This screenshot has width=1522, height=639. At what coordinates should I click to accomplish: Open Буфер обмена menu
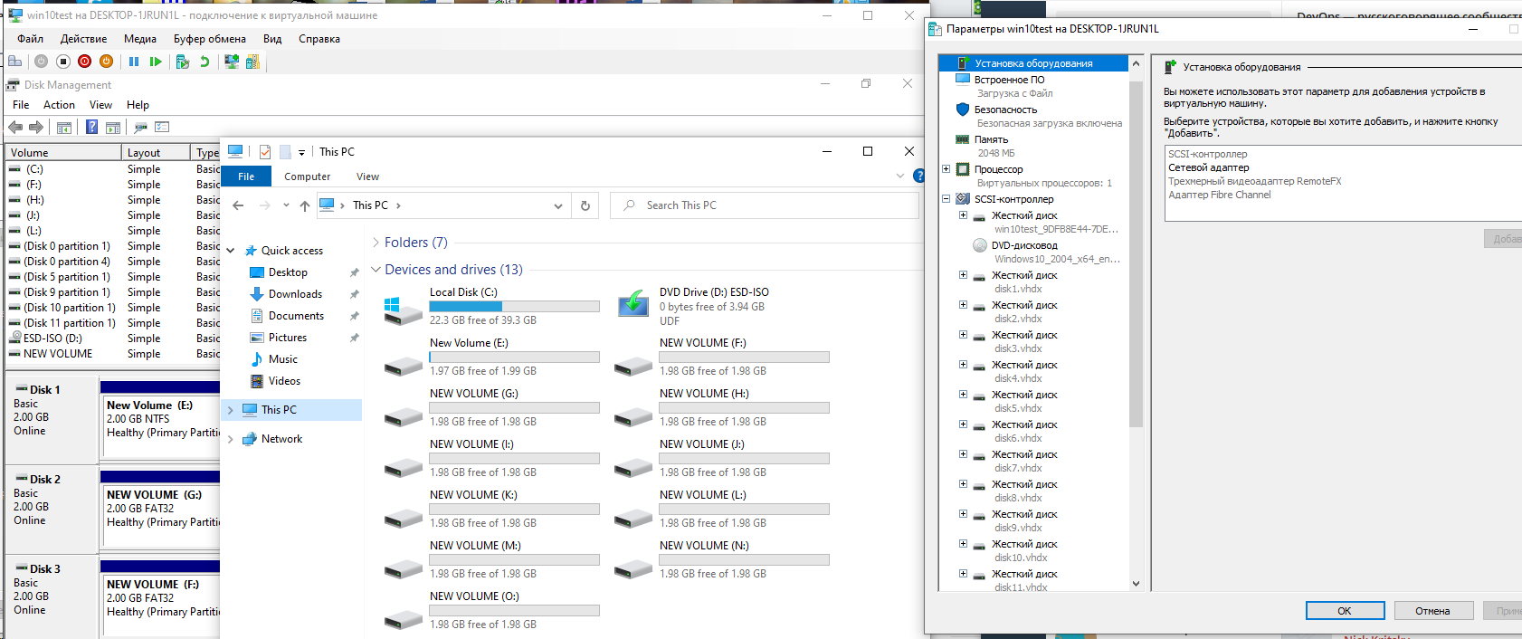click(x=210, y=39)
